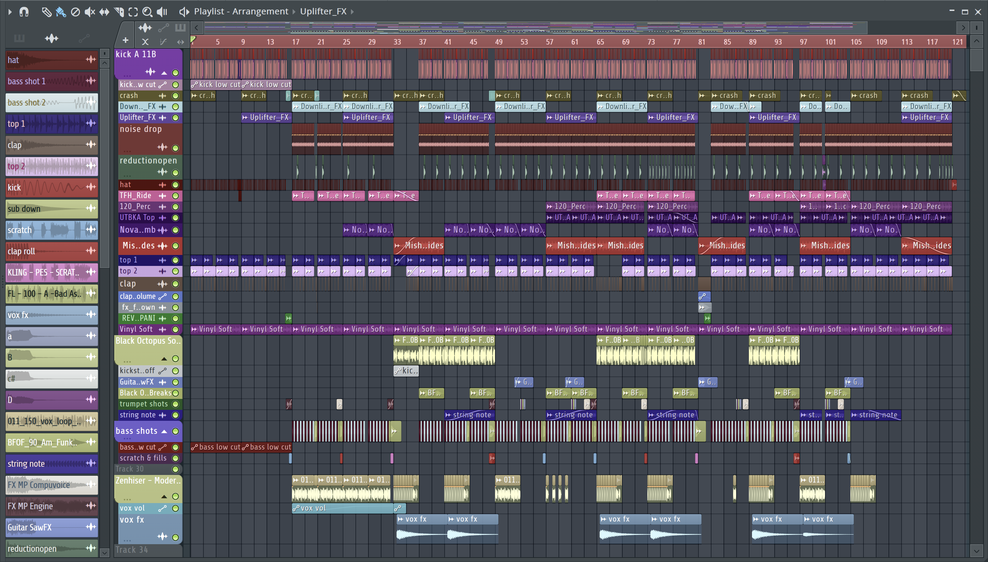Collapse the Black Octopus track group
The width and height of the screenshot is (988, 562).
click(x=164, y=359)
